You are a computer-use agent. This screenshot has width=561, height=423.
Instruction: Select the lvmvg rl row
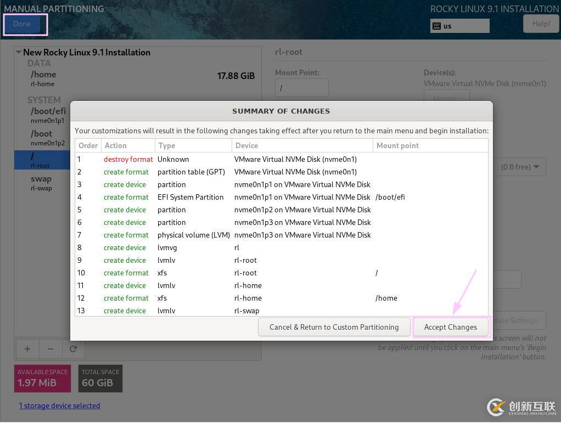(281, 248)
